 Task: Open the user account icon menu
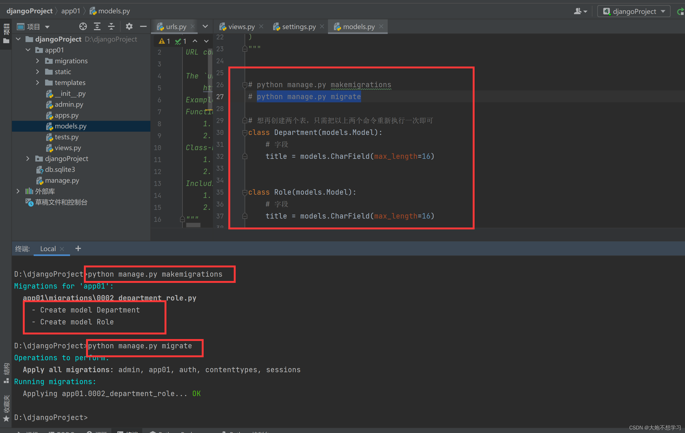tap(580, 11)
